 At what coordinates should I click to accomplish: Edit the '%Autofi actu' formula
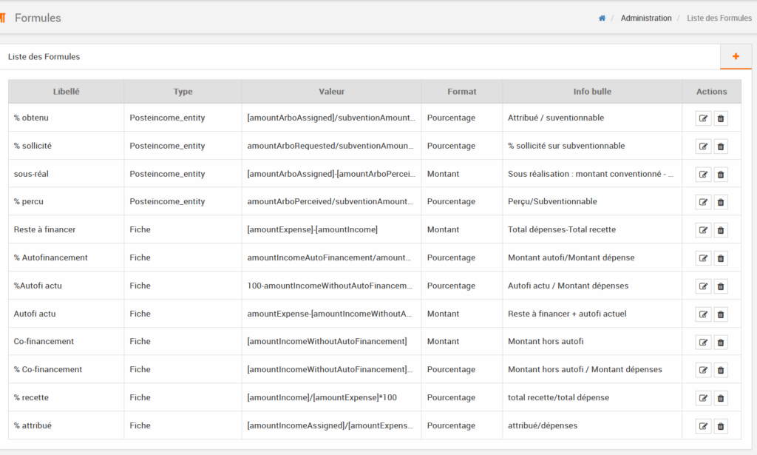703,286
